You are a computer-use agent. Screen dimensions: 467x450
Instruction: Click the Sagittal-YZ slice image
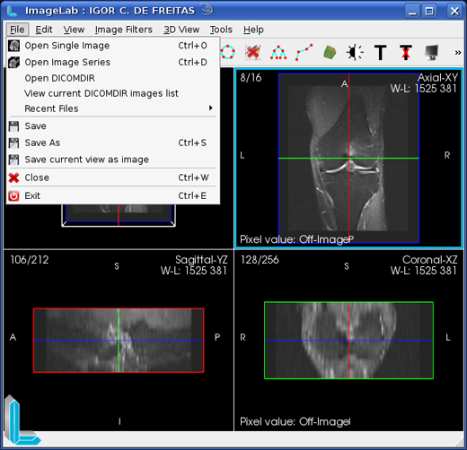tap(119, 341)
